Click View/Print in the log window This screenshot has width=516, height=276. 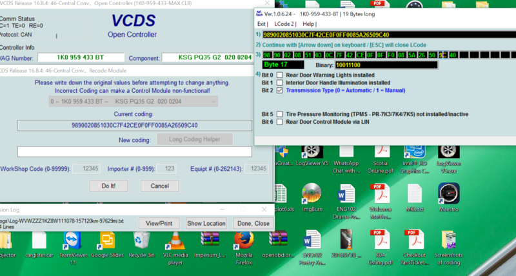pyautogui.click(x=159, y=223)
